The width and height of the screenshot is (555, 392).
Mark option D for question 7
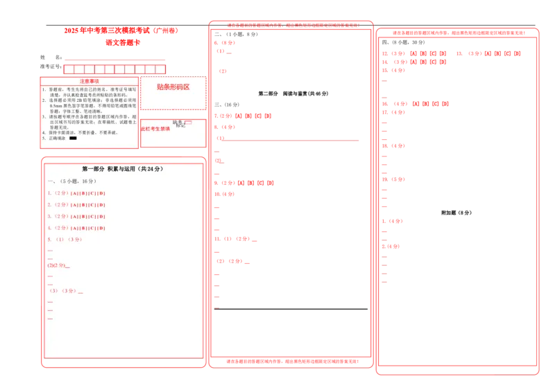point(268,116)
